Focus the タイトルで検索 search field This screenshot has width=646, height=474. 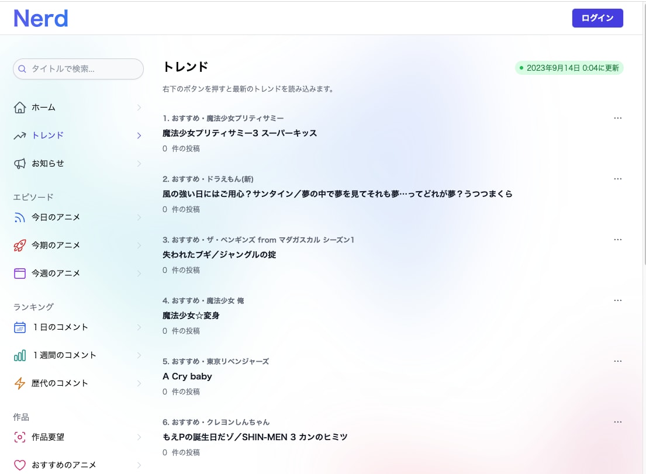(x=78, y=69)
